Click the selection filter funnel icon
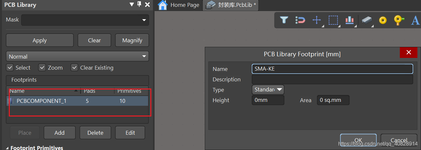 (284, 20)
